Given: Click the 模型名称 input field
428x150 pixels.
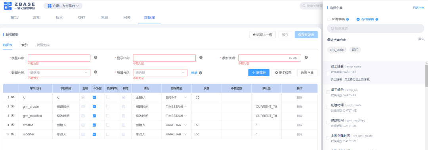Looking at the screenshot, I should tap(59, 58).
